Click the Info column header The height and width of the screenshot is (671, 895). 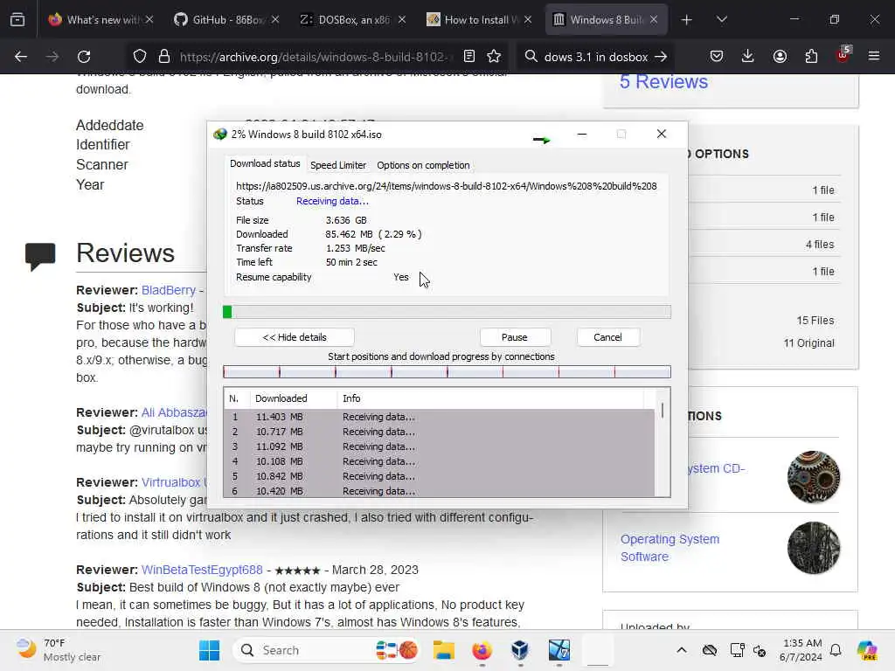[x=491, y=398]
